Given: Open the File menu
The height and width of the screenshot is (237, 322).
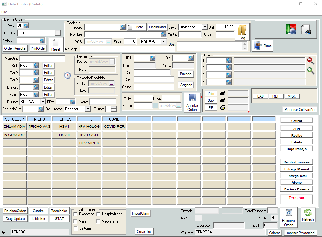Looking at the screenshot, I should 4,12.
